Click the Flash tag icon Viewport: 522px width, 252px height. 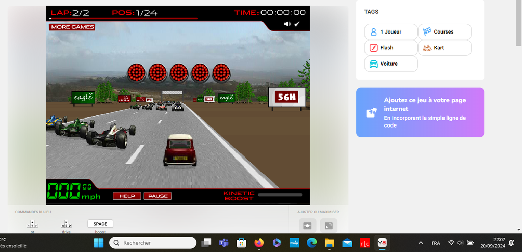pos(373,48)
